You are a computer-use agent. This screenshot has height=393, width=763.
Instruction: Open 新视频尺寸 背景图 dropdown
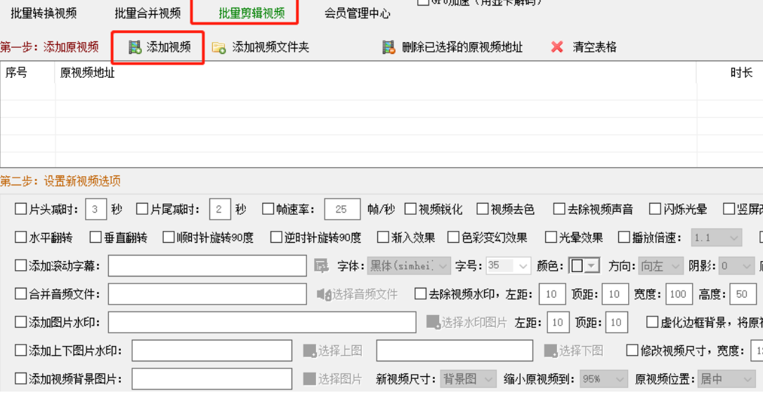click(469, 379)
